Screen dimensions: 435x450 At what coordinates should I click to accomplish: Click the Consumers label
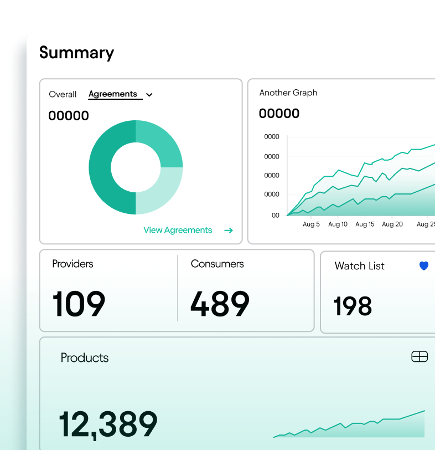pos(217,264)
